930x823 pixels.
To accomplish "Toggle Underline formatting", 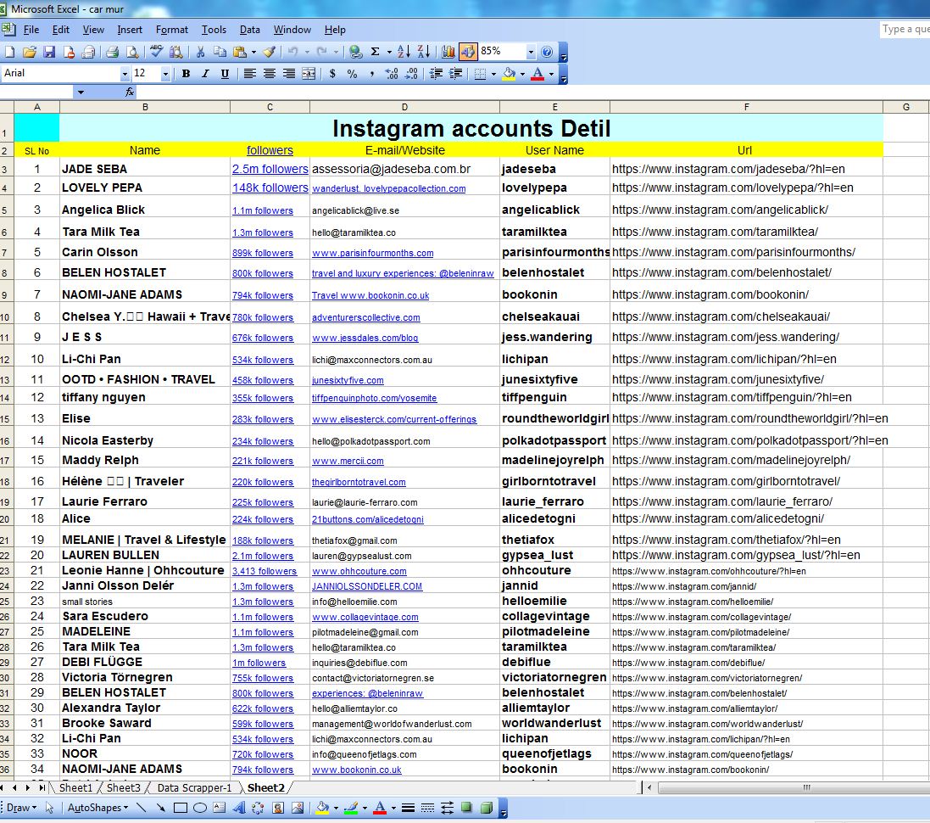I will coord(225,74).
